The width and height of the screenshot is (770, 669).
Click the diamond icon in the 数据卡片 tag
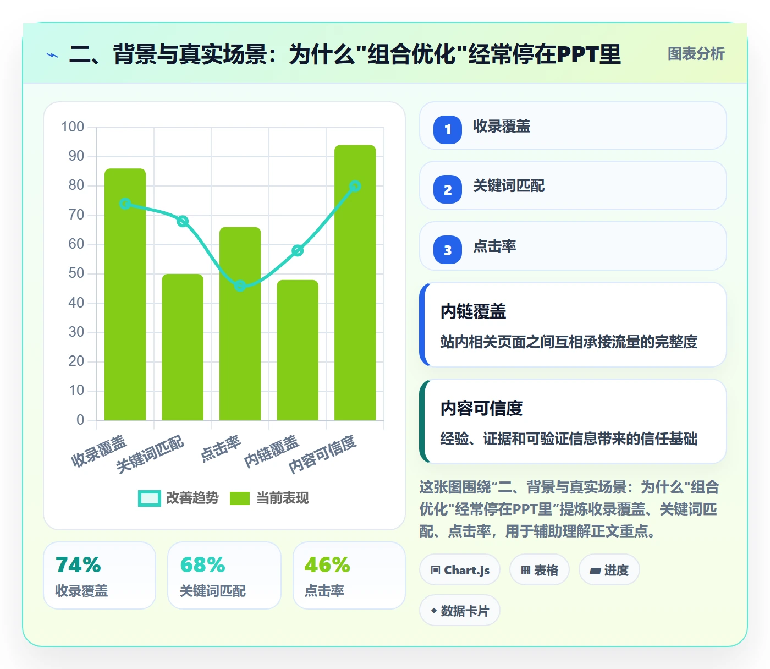click(x=434, y=611)
